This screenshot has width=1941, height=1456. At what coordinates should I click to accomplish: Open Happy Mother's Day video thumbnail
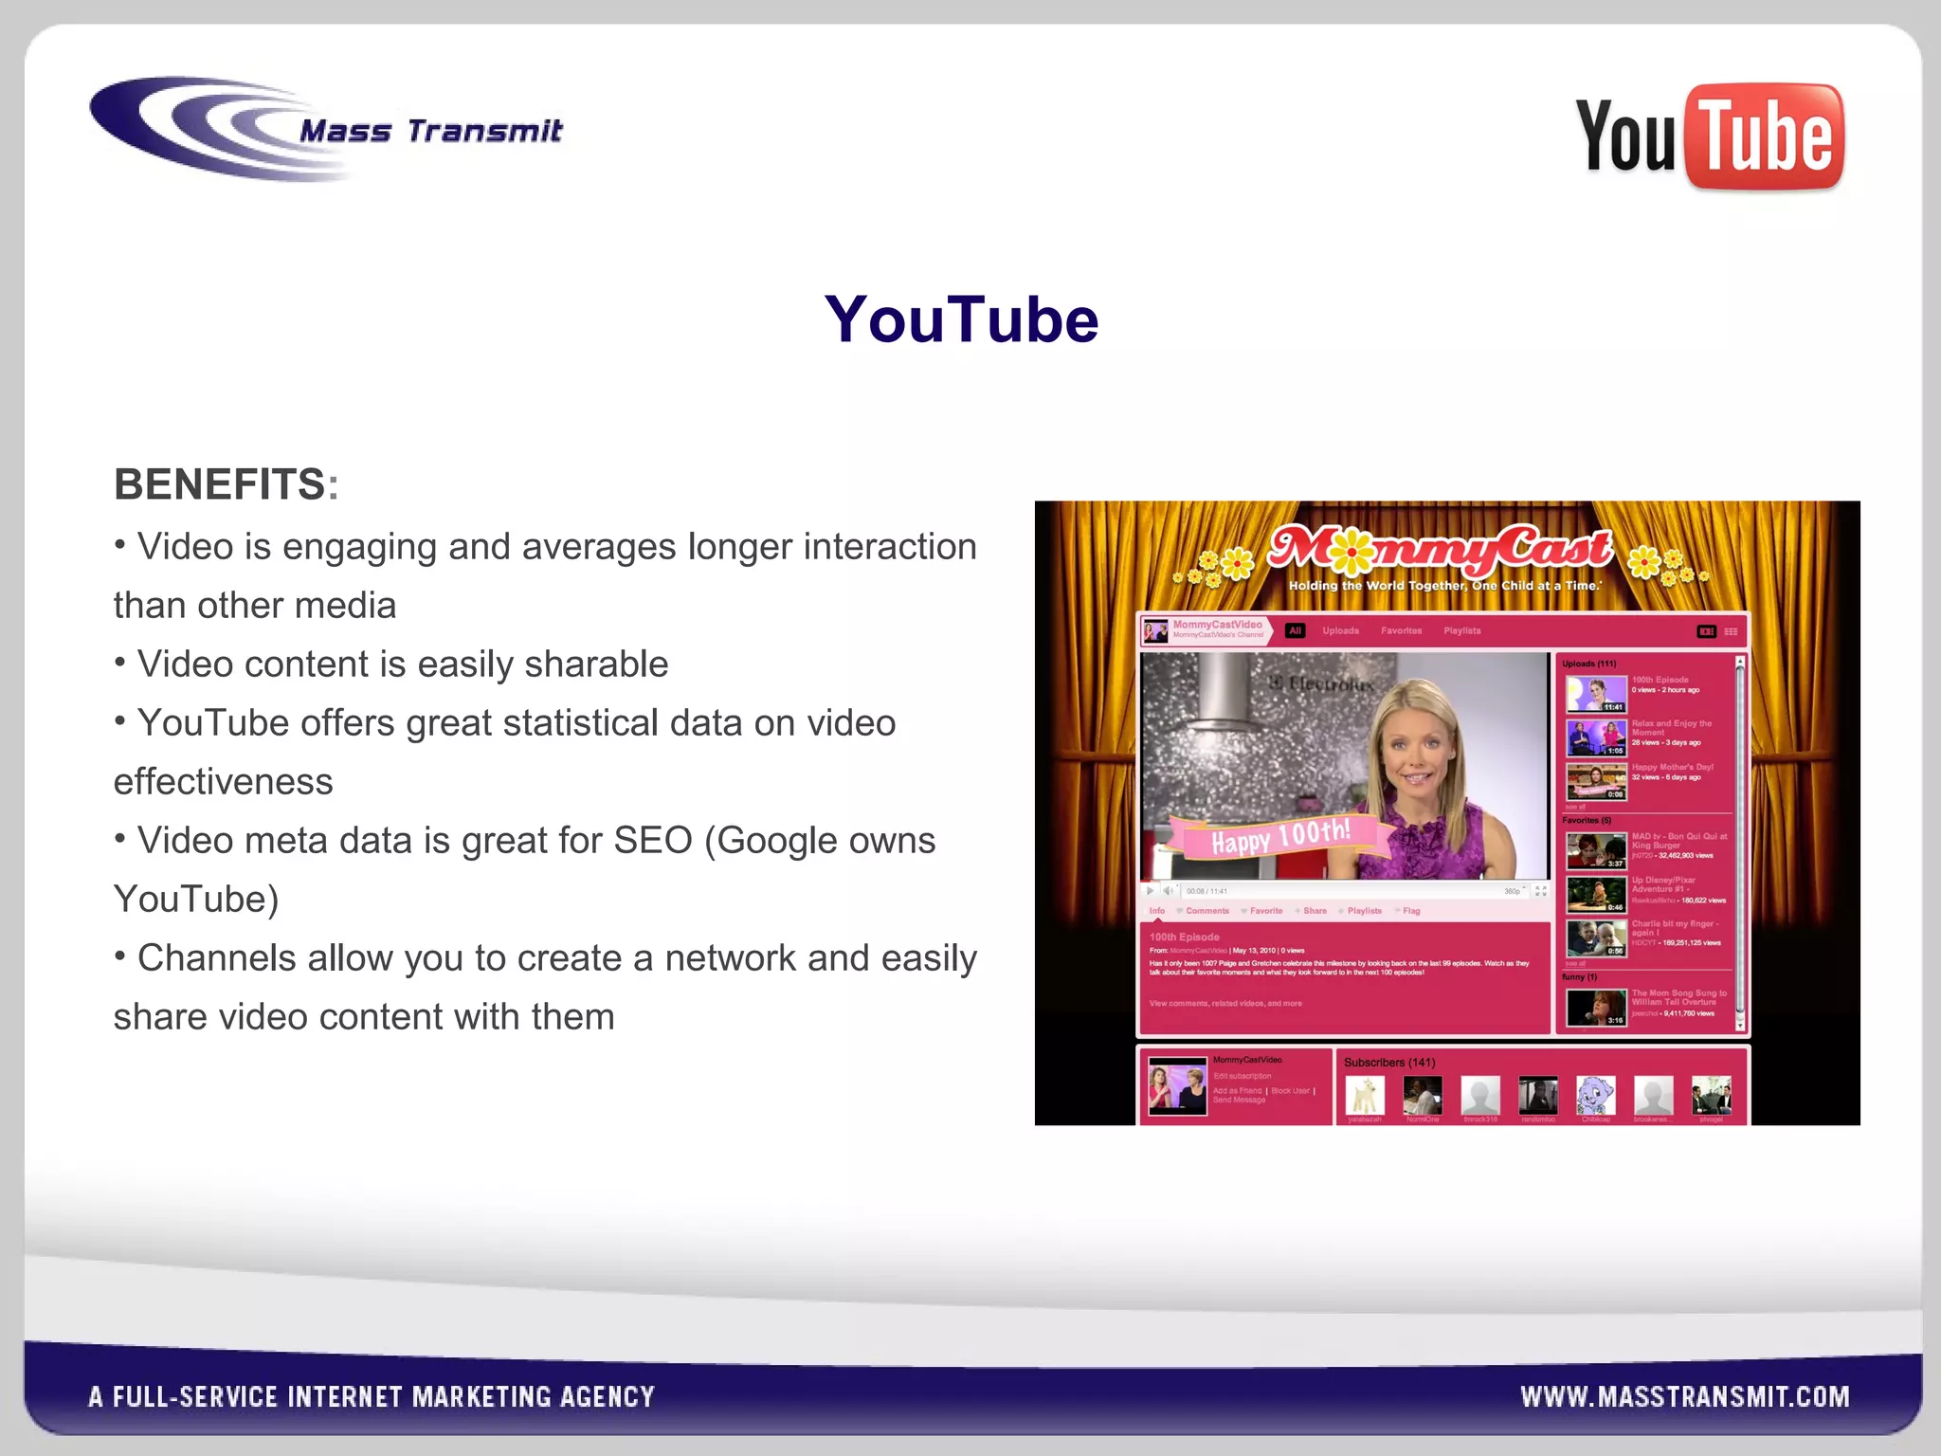[x=1596, y=782]
